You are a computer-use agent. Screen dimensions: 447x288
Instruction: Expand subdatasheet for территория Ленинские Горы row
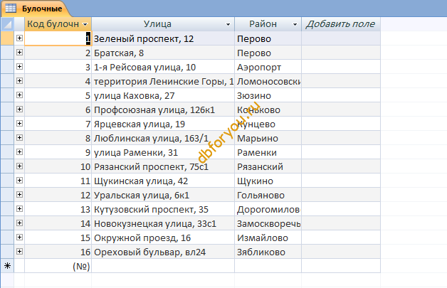[x=19, y=81]
